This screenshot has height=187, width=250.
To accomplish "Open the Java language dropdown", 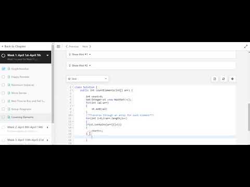I will click(87, 79).
